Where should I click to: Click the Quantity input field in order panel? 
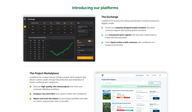(85, 47)
